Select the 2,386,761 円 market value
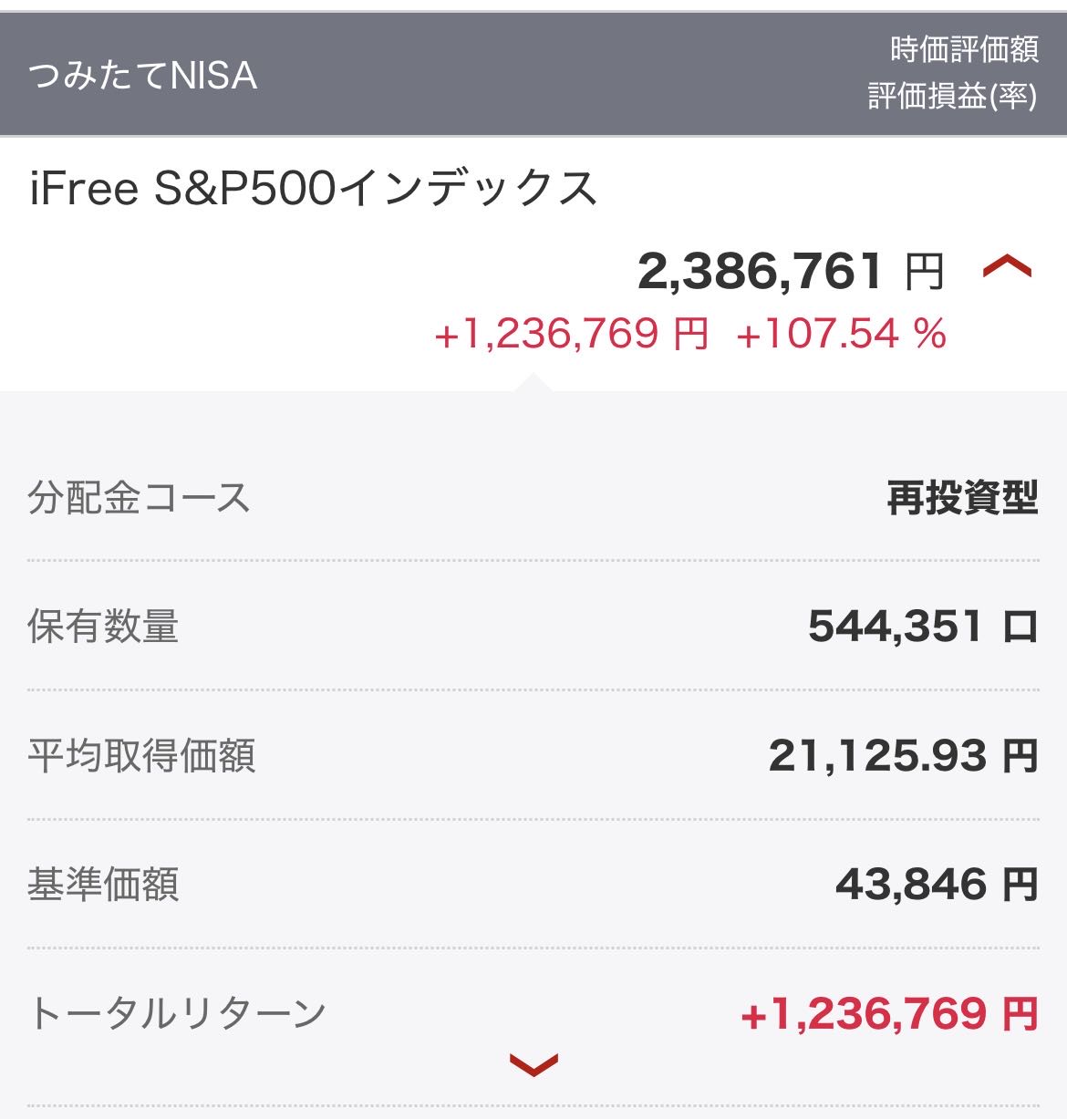 point(760,271)
